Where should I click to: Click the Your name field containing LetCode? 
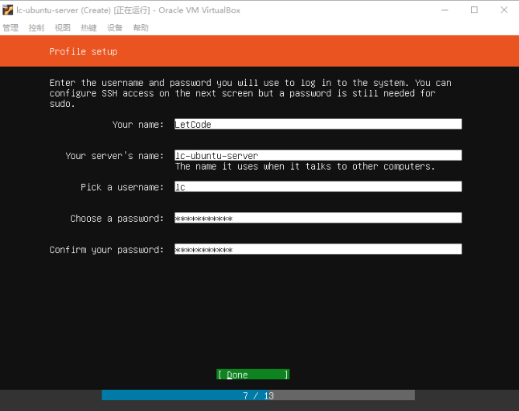pos(318,124)
